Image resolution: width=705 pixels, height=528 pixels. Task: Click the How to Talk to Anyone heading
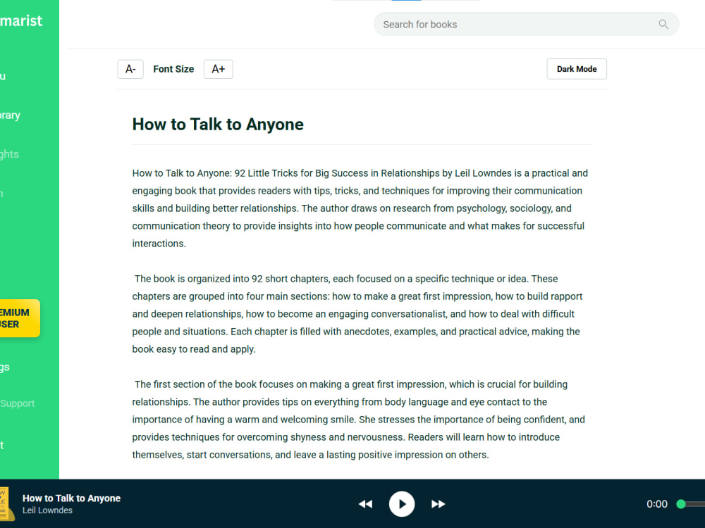coord(218,125)
